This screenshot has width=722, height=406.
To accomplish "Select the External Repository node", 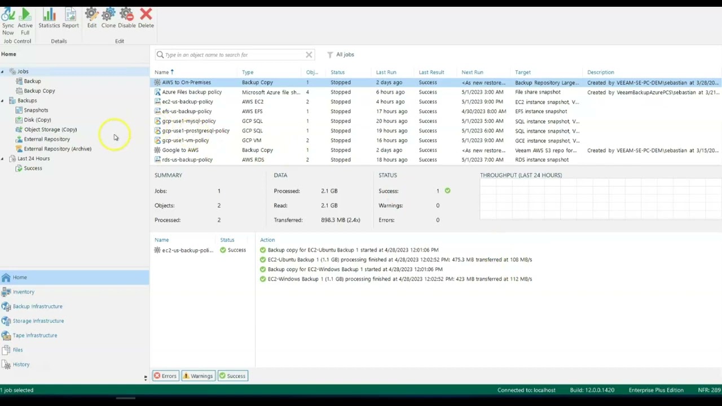I will 47,139.
